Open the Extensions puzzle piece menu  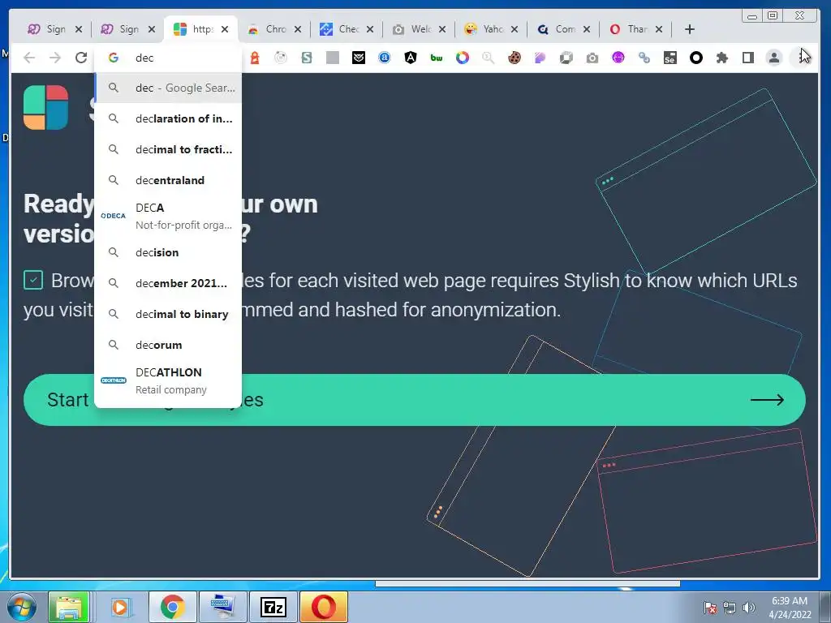[x=721, y=58]
